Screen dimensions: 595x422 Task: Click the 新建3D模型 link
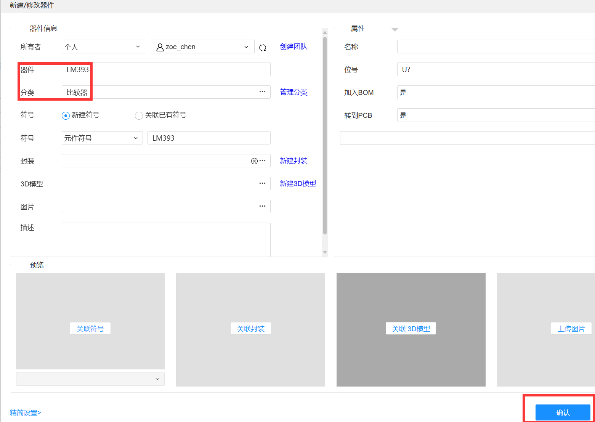[x=298, y=184]
